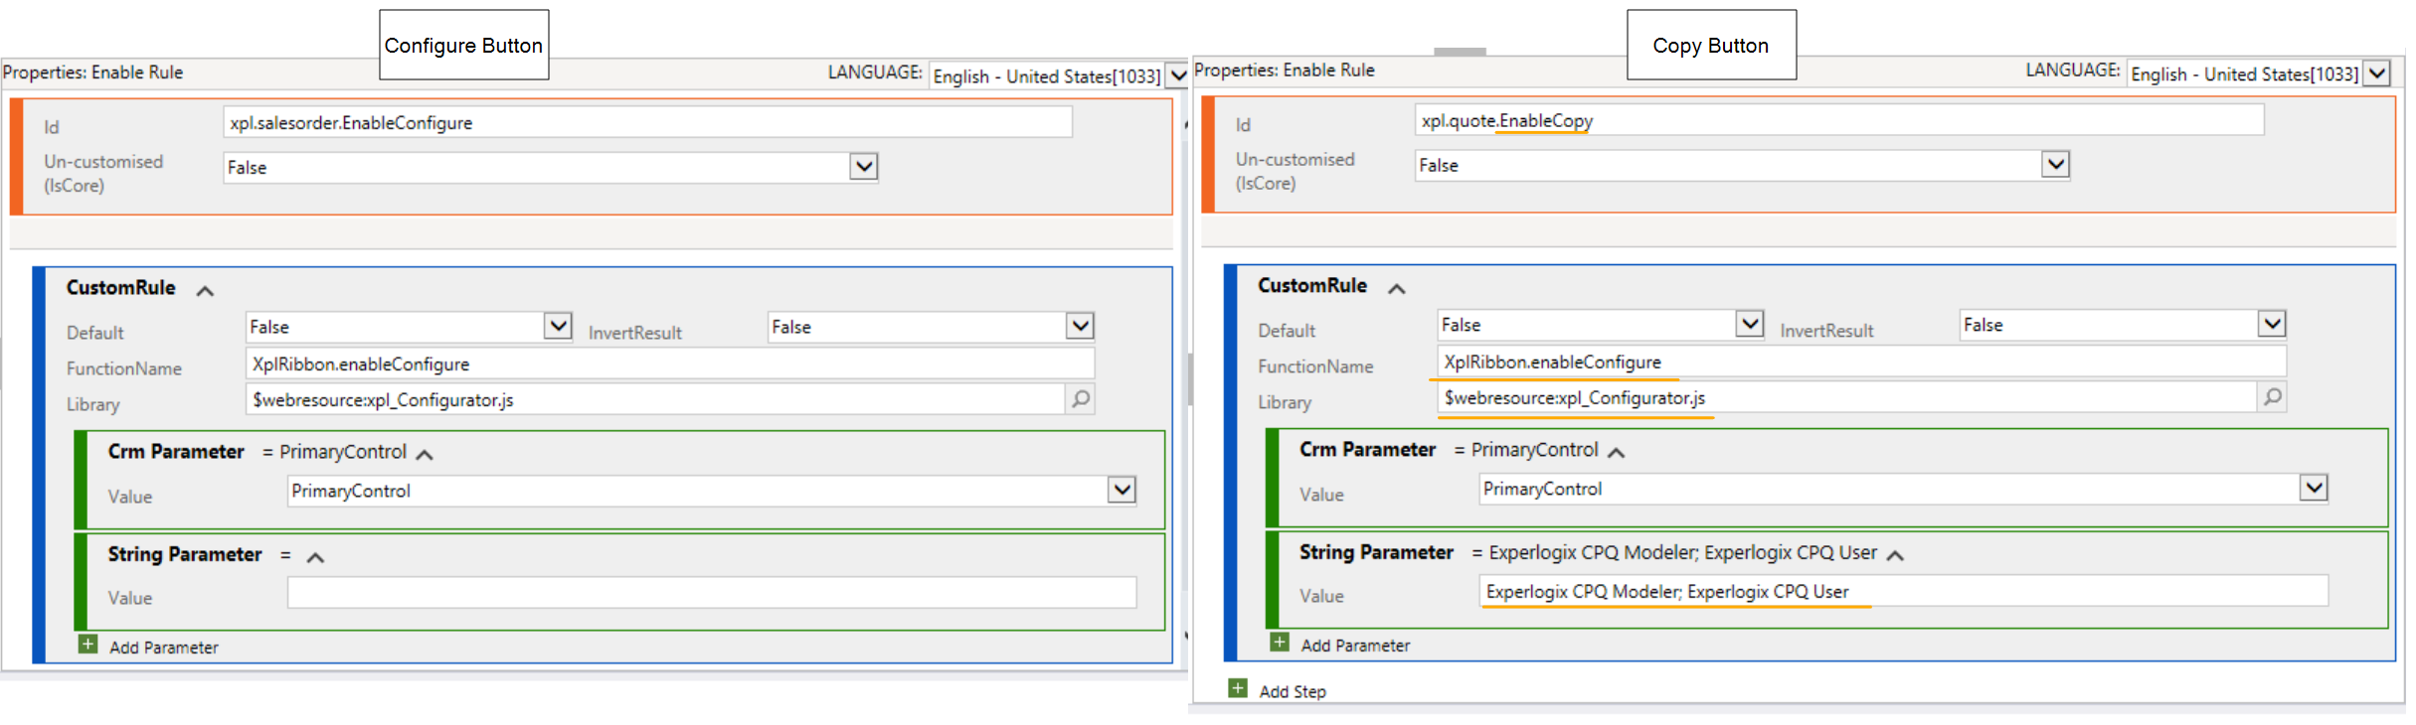Click the green plus Add Parameter icon in Copy panel
The width and height of the screenshot is (2416, 725).
[1280, 643]
